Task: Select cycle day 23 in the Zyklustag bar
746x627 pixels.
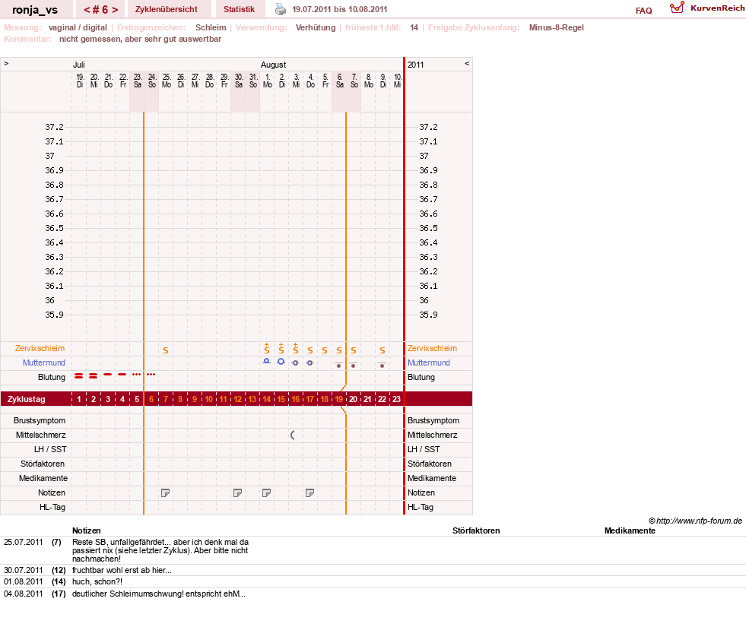Action: pyautogui.click(x=396, y=399)
